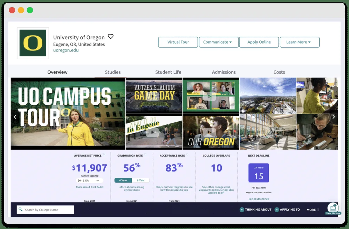This screenshot has width=349, height=229.
Task: Play the Our Oregon video thumbnail
Action: (x=211, y=132)
